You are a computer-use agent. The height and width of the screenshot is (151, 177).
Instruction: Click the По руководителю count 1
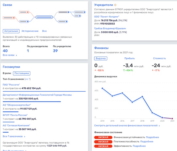click(28, 51)
